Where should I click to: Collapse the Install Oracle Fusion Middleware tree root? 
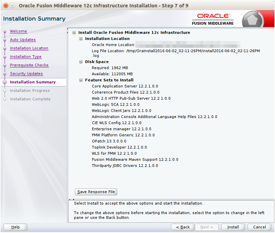pos(74,32)
